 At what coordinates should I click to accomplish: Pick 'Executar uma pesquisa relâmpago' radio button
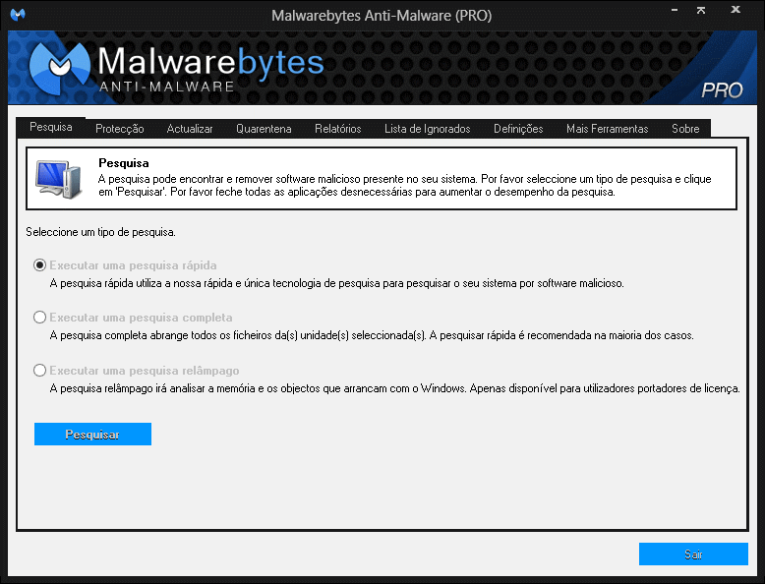40,371
